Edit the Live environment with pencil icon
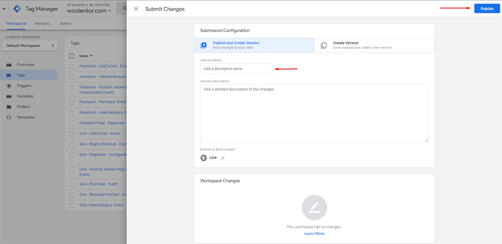Image resolution: width=502 pixels, height=244 pixels. [x=223, y=158]
